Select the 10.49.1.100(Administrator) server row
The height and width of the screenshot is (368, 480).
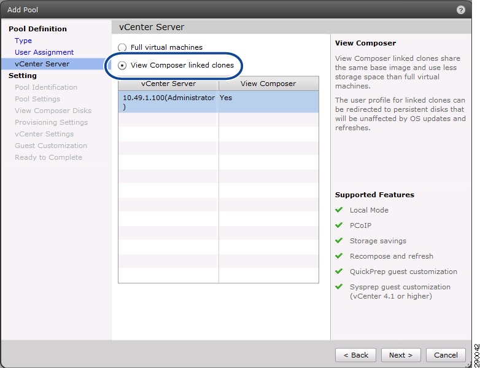click(x=219, y=102)
